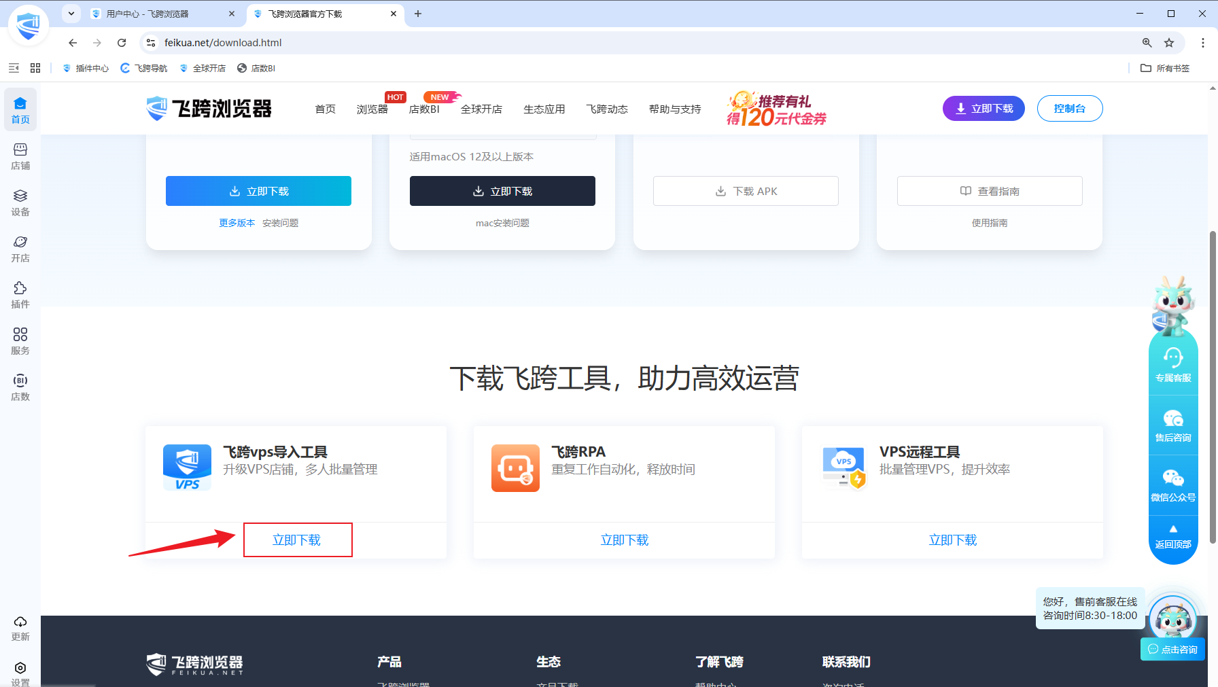Viewport: 1218px width, 687px height.
Task: Click the 查看指南 button
Action: (990, 191)
